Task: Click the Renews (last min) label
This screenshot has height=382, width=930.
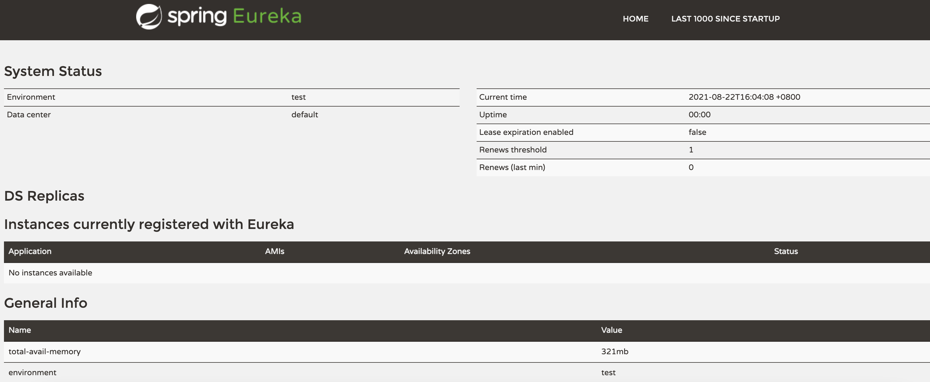Action: pyautogui.click(x=512, y=167)
